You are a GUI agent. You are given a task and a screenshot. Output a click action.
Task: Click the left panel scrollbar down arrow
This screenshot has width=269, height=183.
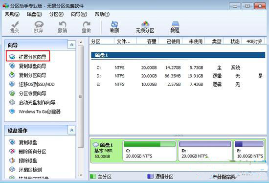(81, 175)
